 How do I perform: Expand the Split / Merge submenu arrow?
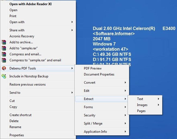pyautogui.click(x=125, y=123)
